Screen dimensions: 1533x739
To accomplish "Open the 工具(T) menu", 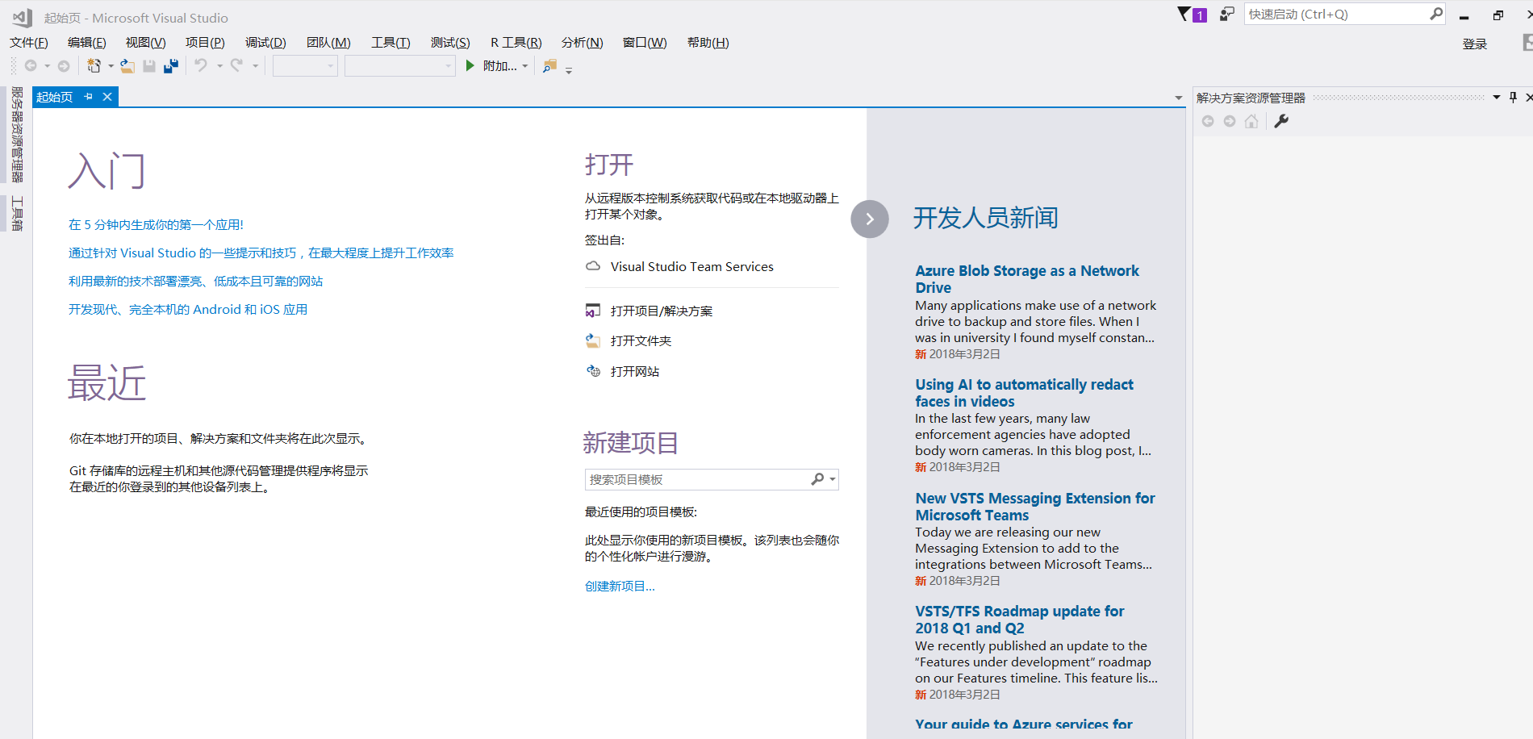I will pyautogui.click(x=391, y=43).
